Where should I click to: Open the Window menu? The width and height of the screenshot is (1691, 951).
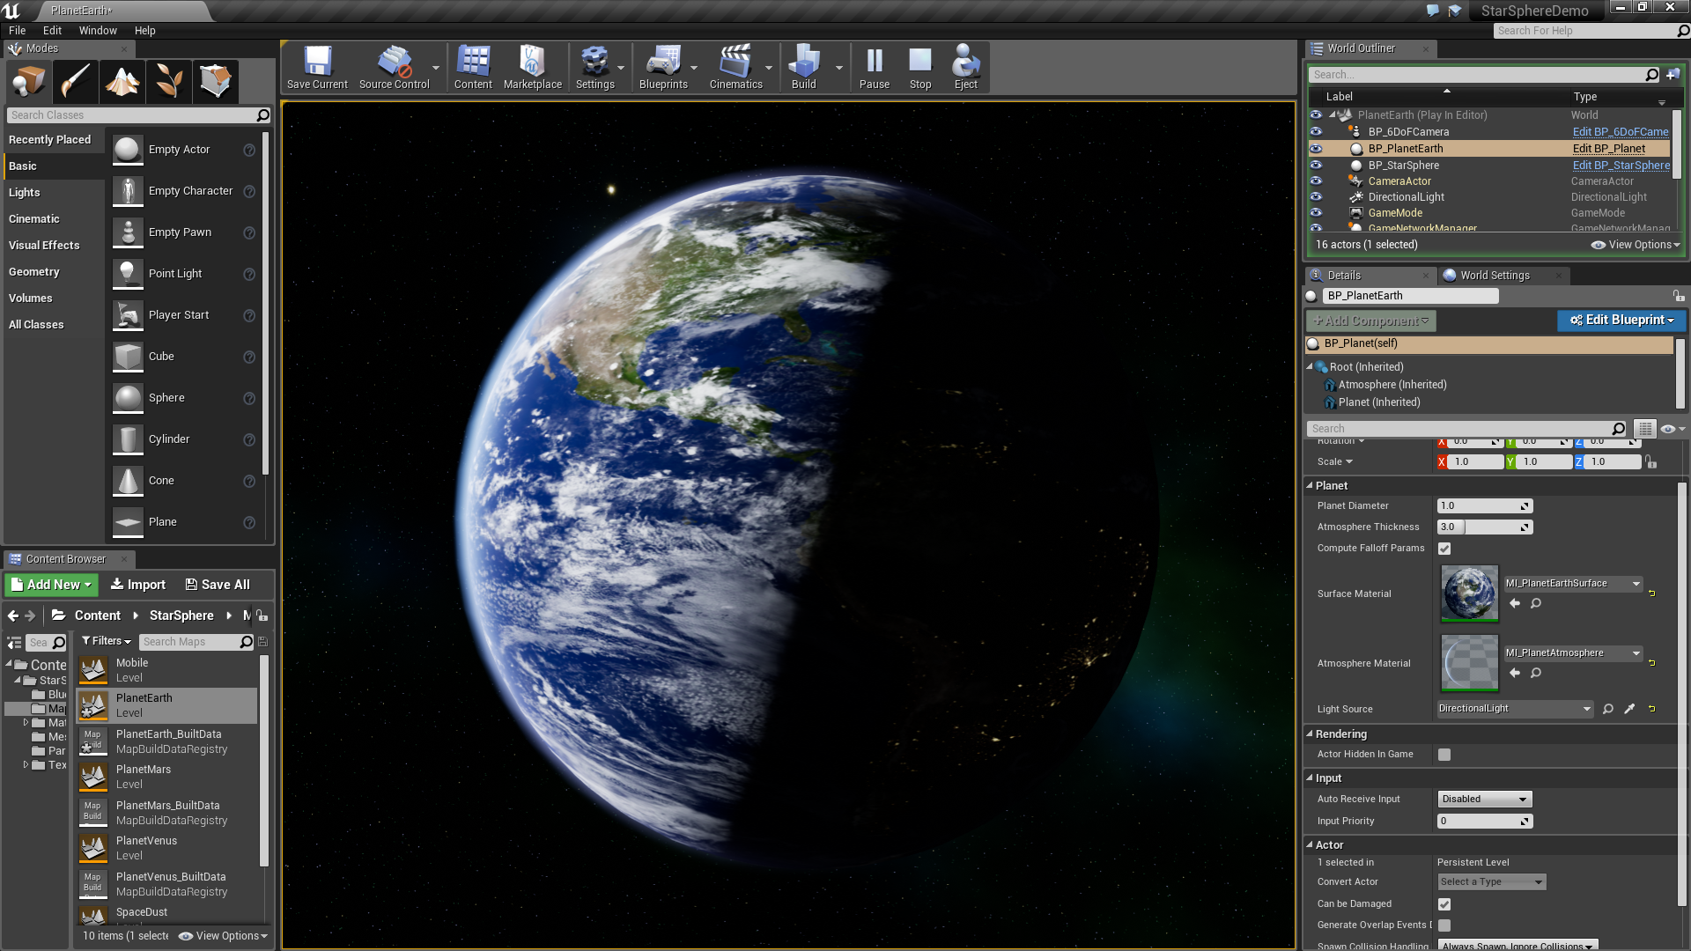(98, 30)
